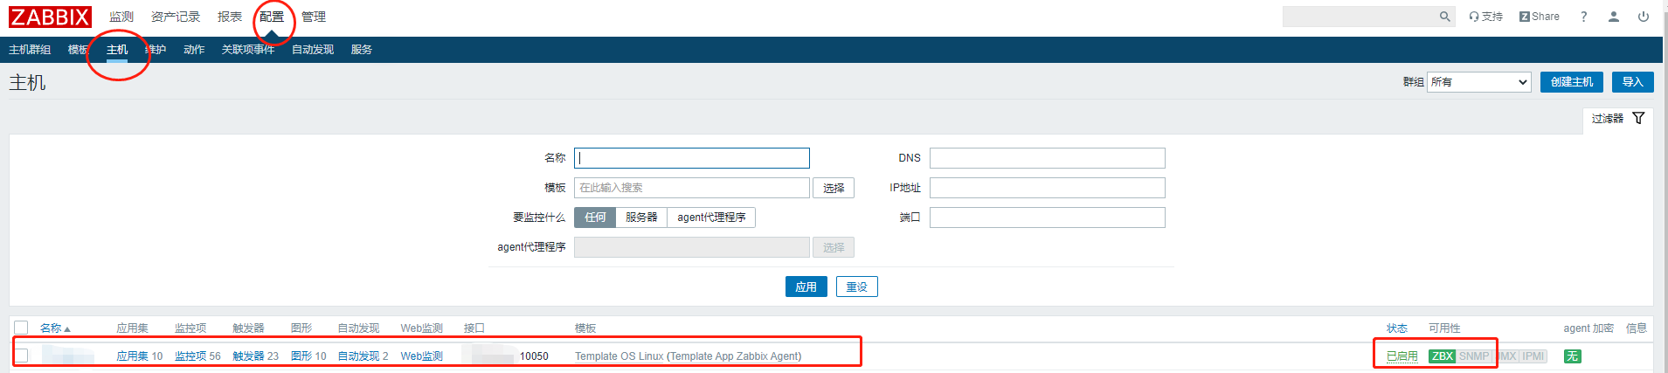Click the Template OS Linux text
The width and height of the screenshot is (1668, 373).
[x=619, y=356]
